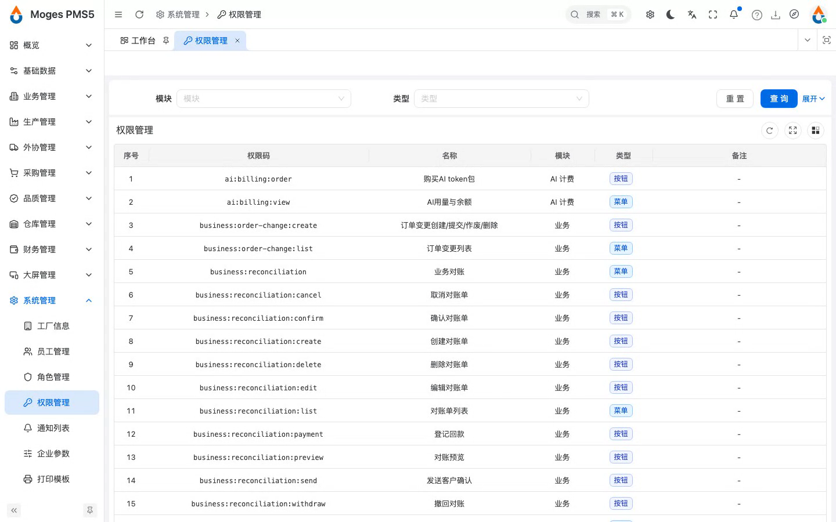The width and height of the screenshot is (836, 522).
Task: Enter fullscreen via header icon
Action: point(713,14)
